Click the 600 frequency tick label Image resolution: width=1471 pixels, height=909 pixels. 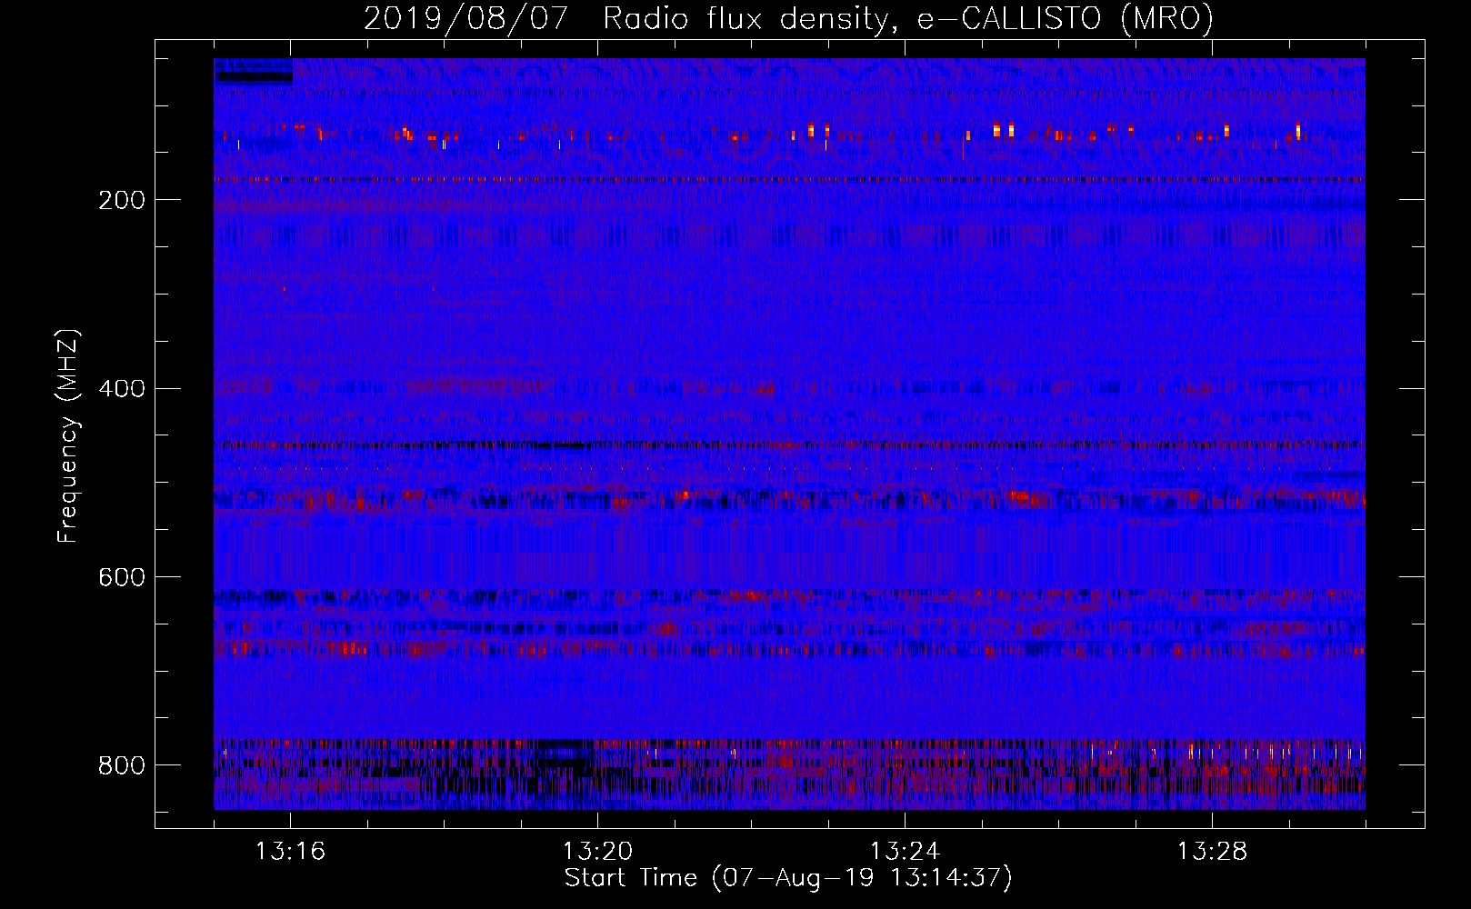122,577
